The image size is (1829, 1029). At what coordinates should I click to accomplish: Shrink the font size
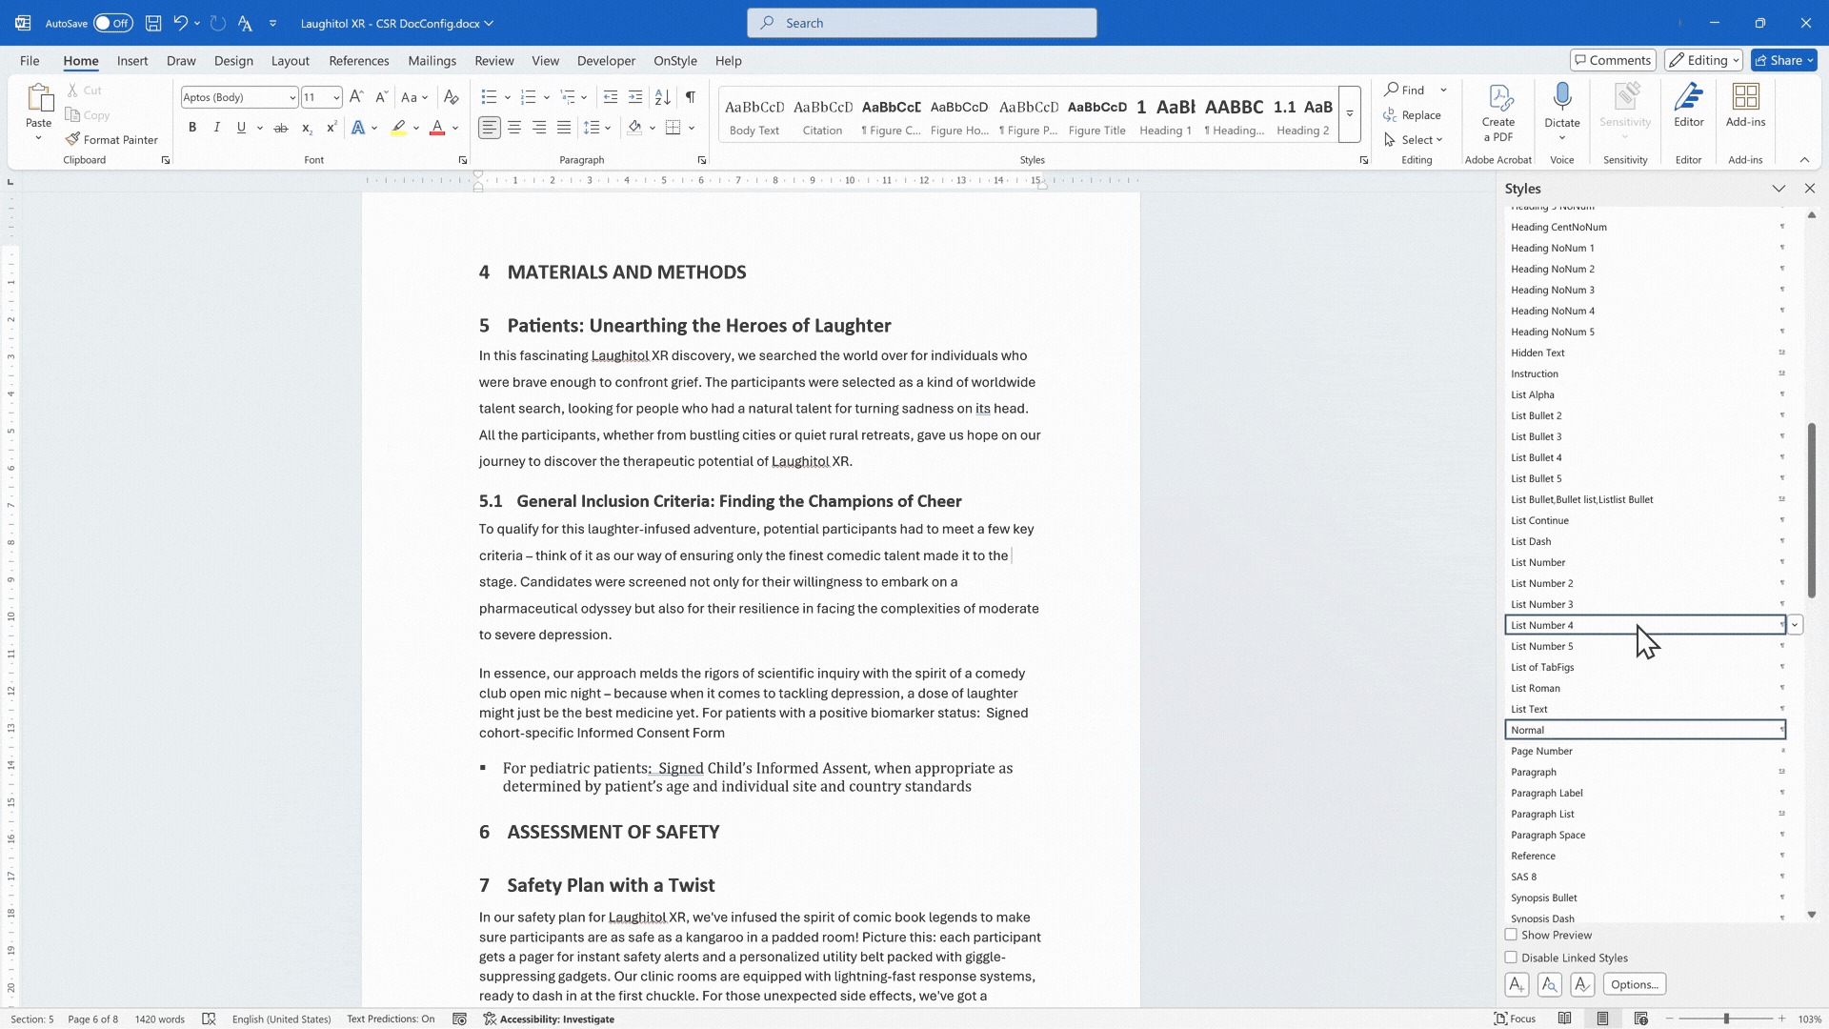point(381,97)
